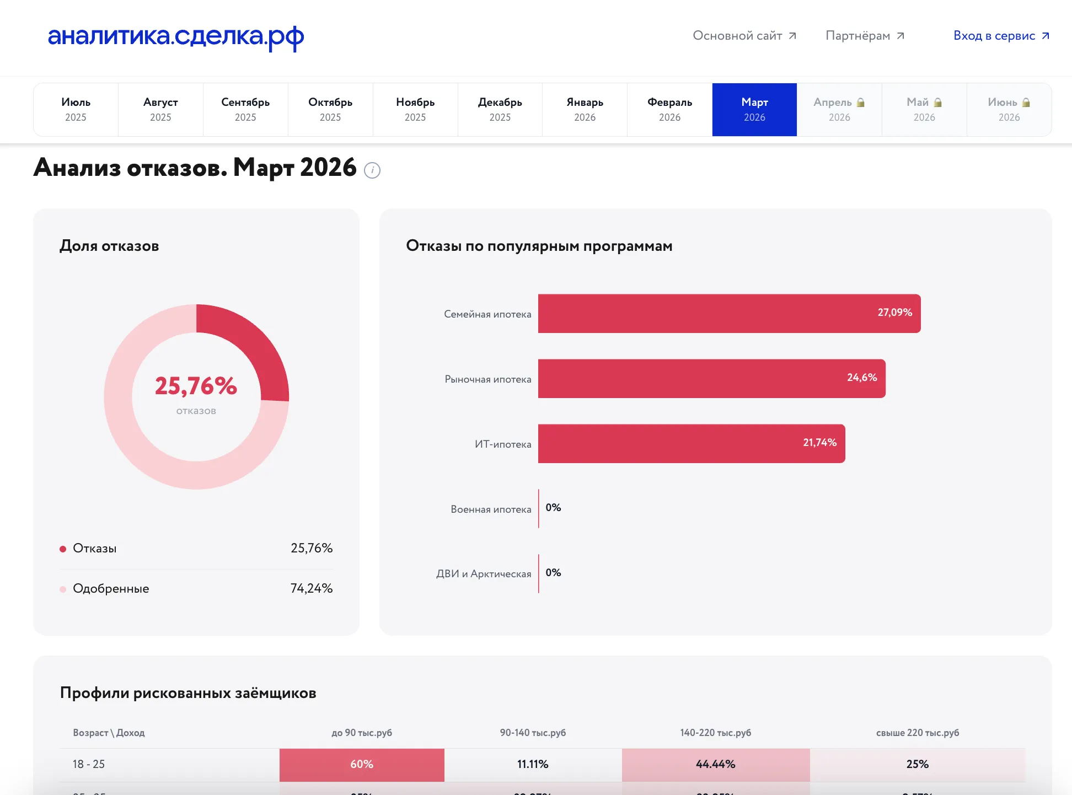
Task: Switch to the Февраль 2026 tab
Action: pyautogui.click(x=669, y=110)
